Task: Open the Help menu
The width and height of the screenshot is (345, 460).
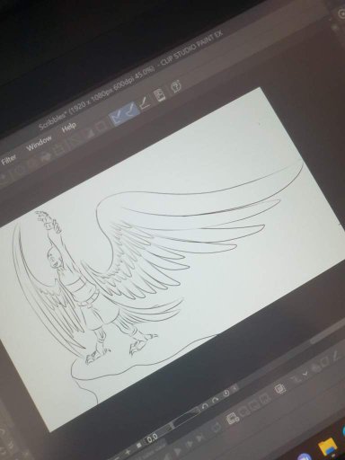Action: click(69, 128)
